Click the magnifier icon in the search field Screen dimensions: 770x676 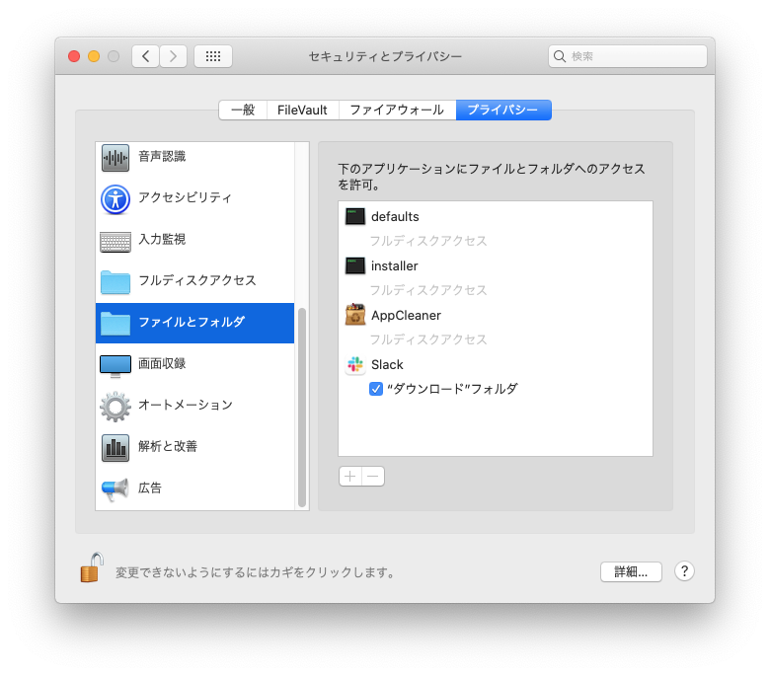[x=560, y=56]
